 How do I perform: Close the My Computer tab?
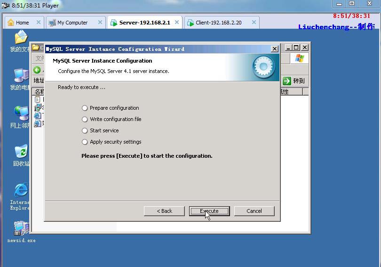[x=100, y=23]
